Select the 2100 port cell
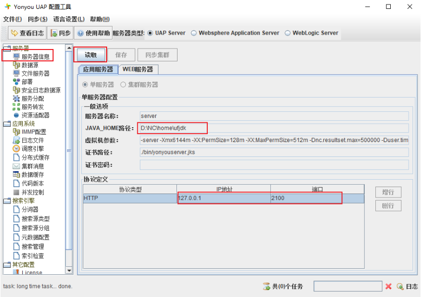 [317, 198]
